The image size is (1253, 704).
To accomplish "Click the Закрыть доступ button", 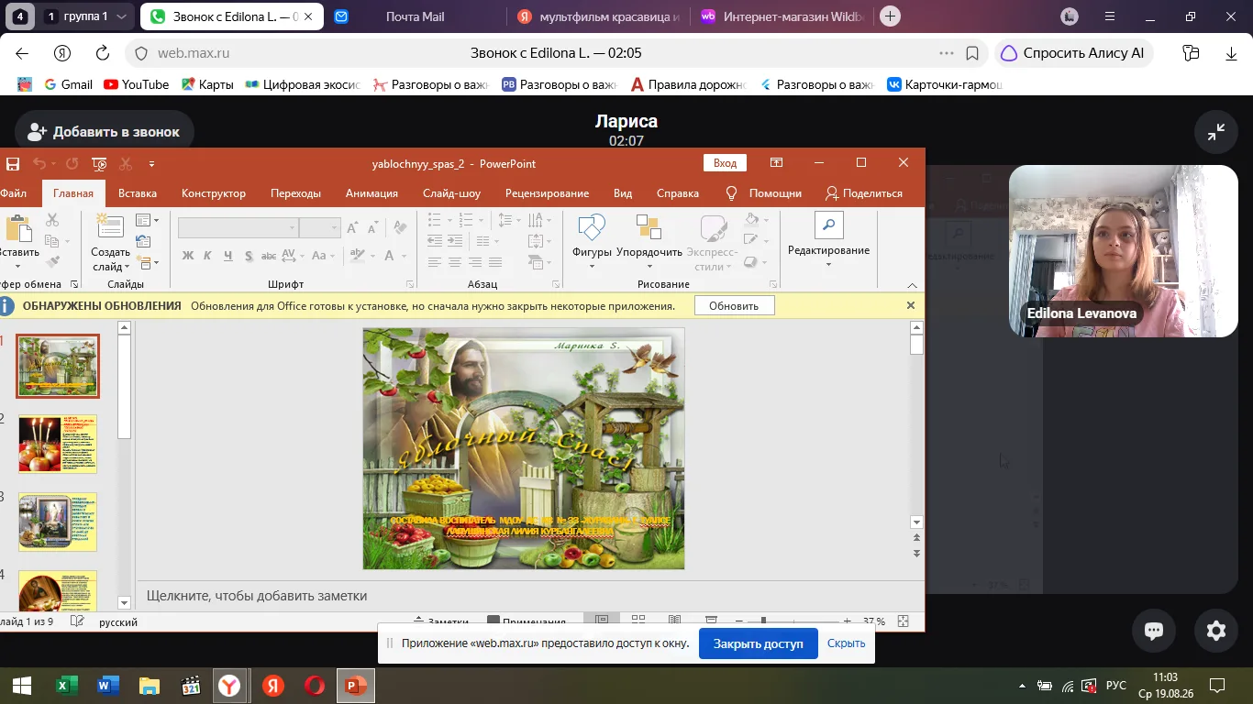I will point(758,643).
